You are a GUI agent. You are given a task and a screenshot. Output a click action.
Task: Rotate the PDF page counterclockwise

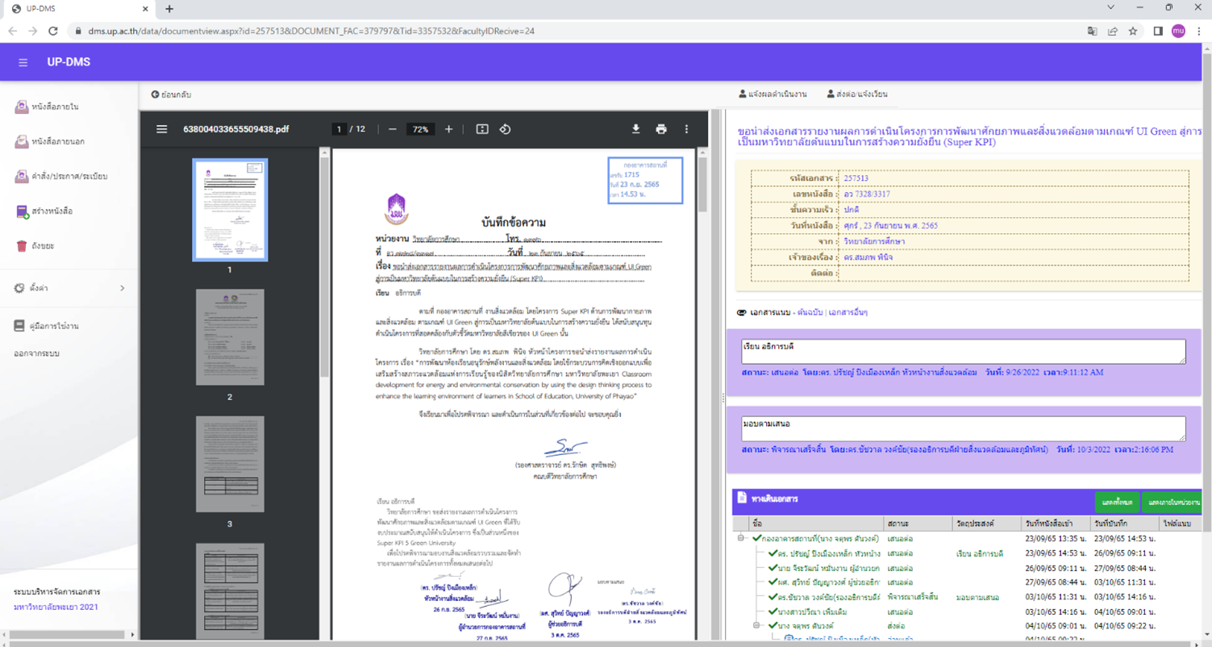[x=505, y=129]
